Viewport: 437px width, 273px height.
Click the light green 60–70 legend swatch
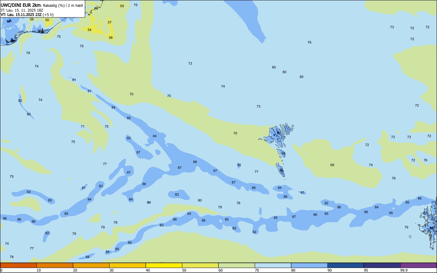tap(237, 265)
